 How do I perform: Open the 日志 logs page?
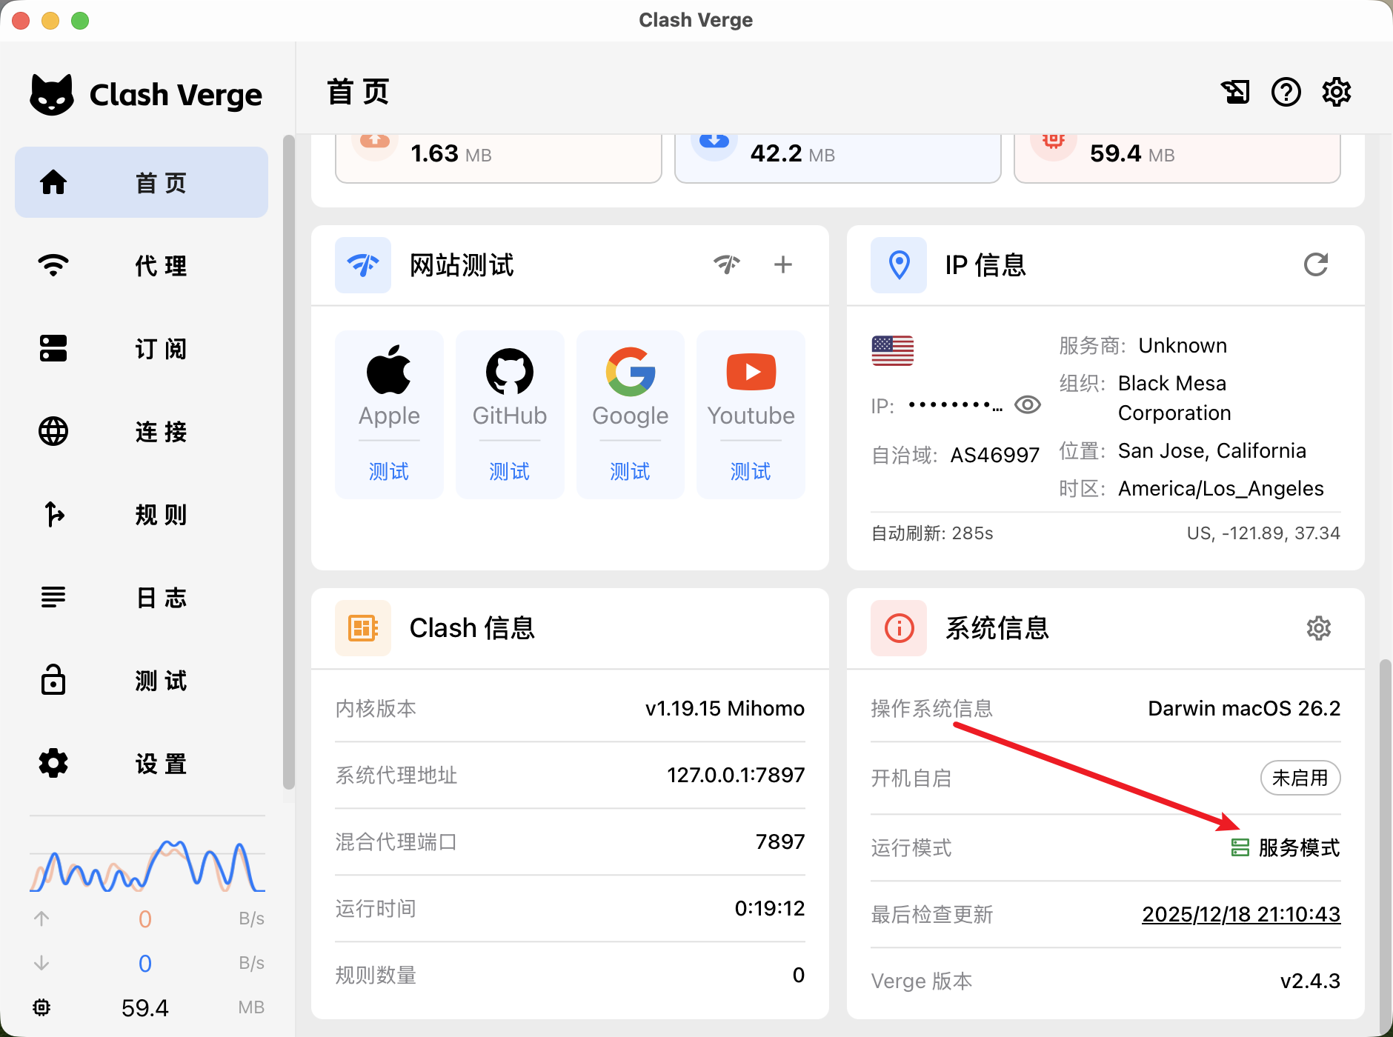point(141,597)
